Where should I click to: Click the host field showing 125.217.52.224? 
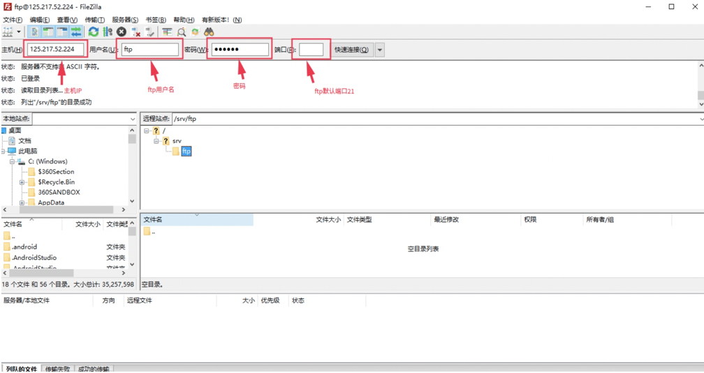56,50
